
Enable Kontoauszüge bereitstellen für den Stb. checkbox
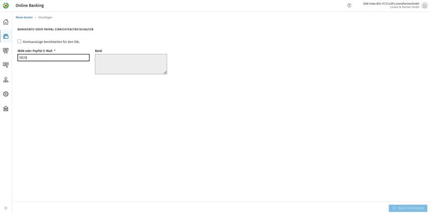[19, 42]
